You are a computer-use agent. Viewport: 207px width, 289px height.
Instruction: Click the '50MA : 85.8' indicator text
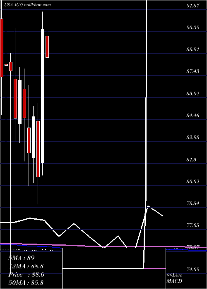26,282
